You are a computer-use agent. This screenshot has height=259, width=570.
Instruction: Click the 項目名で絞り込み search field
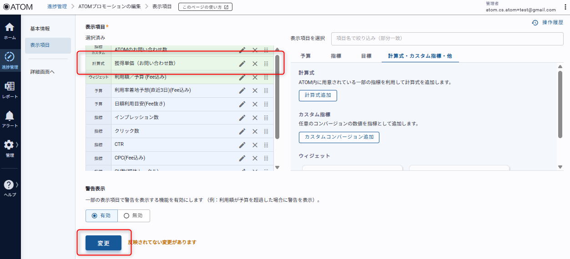point(447,39)
